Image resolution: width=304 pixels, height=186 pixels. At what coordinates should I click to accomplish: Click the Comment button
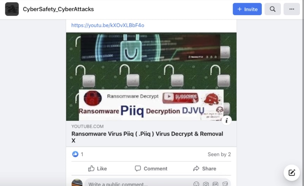151,169
